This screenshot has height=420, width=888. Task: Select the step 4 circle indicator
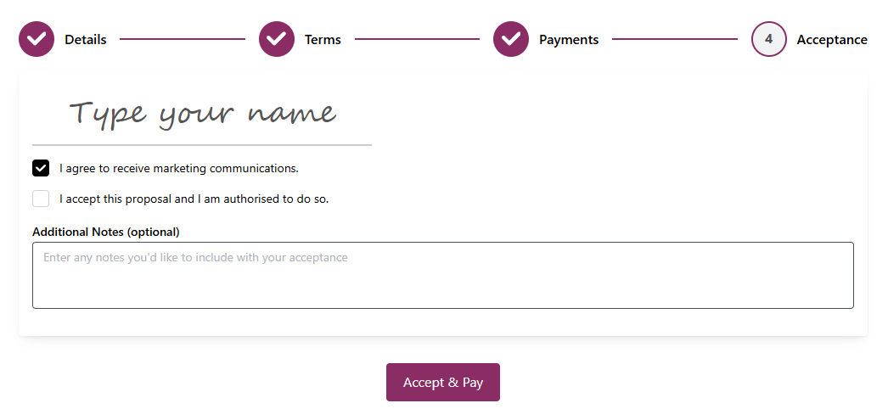click(768, 39)
